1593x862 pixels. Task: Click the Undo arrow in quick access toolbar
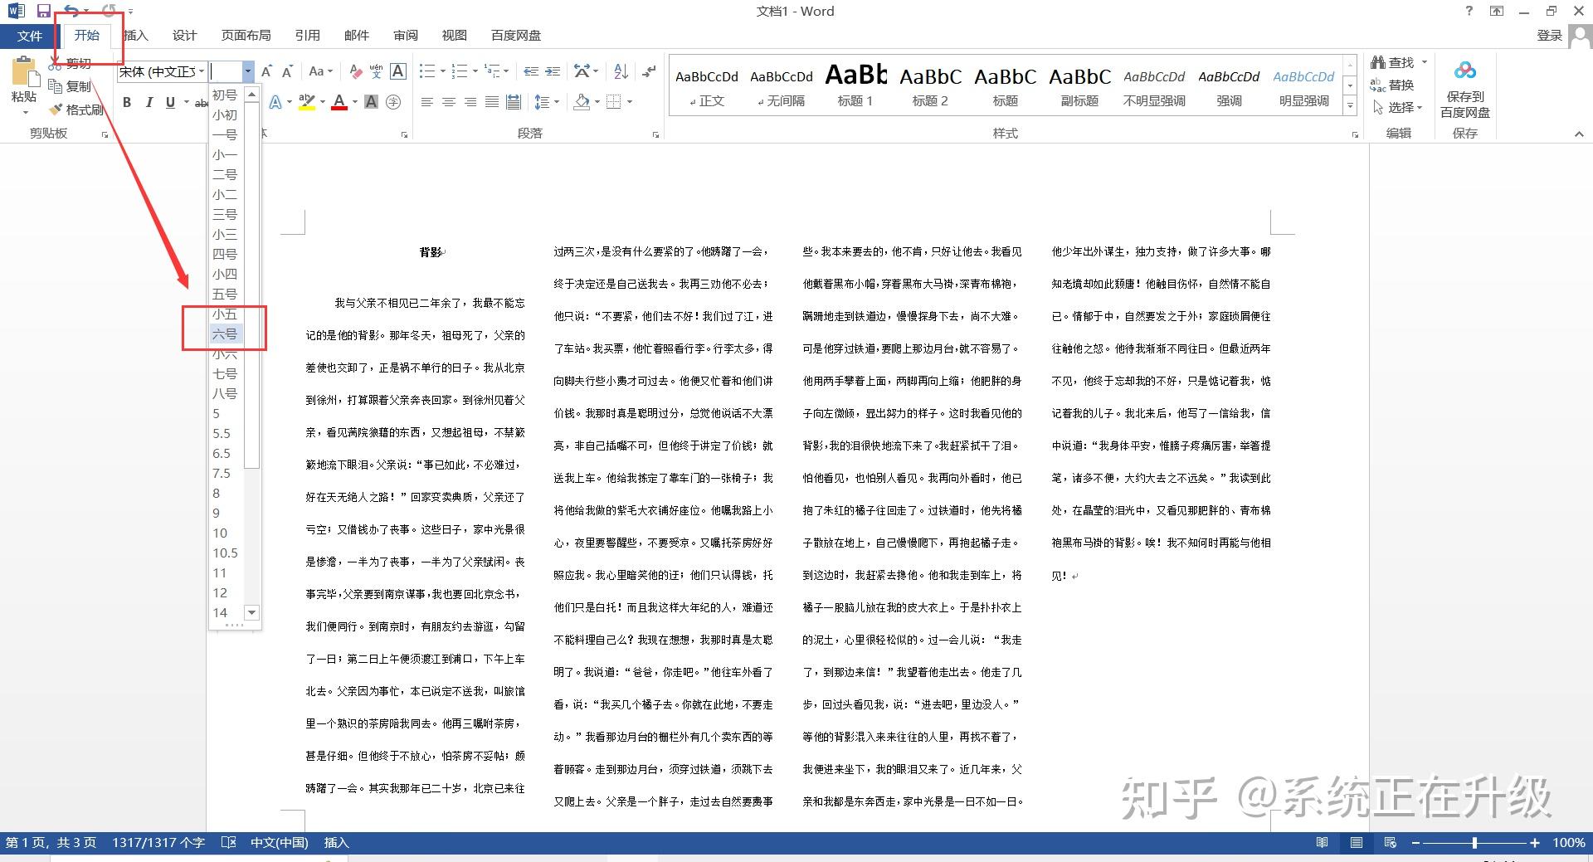point(72,11)
